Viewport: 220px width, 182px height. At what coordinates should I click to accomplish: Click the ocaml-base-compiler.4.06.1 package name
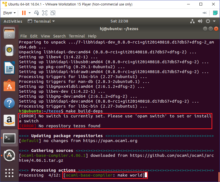pyautogui.click(x=53, y=155)
